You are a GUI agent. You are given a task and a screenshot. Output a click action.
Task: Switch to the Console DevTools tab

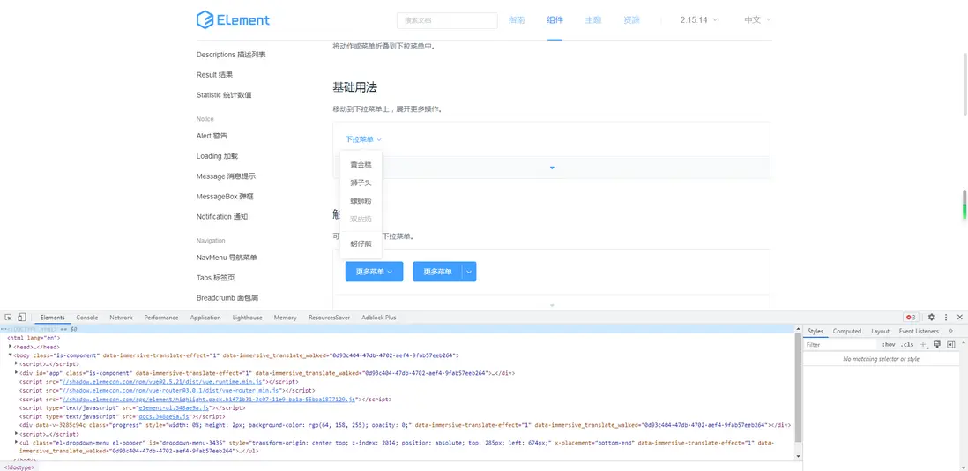pos(87,318)
